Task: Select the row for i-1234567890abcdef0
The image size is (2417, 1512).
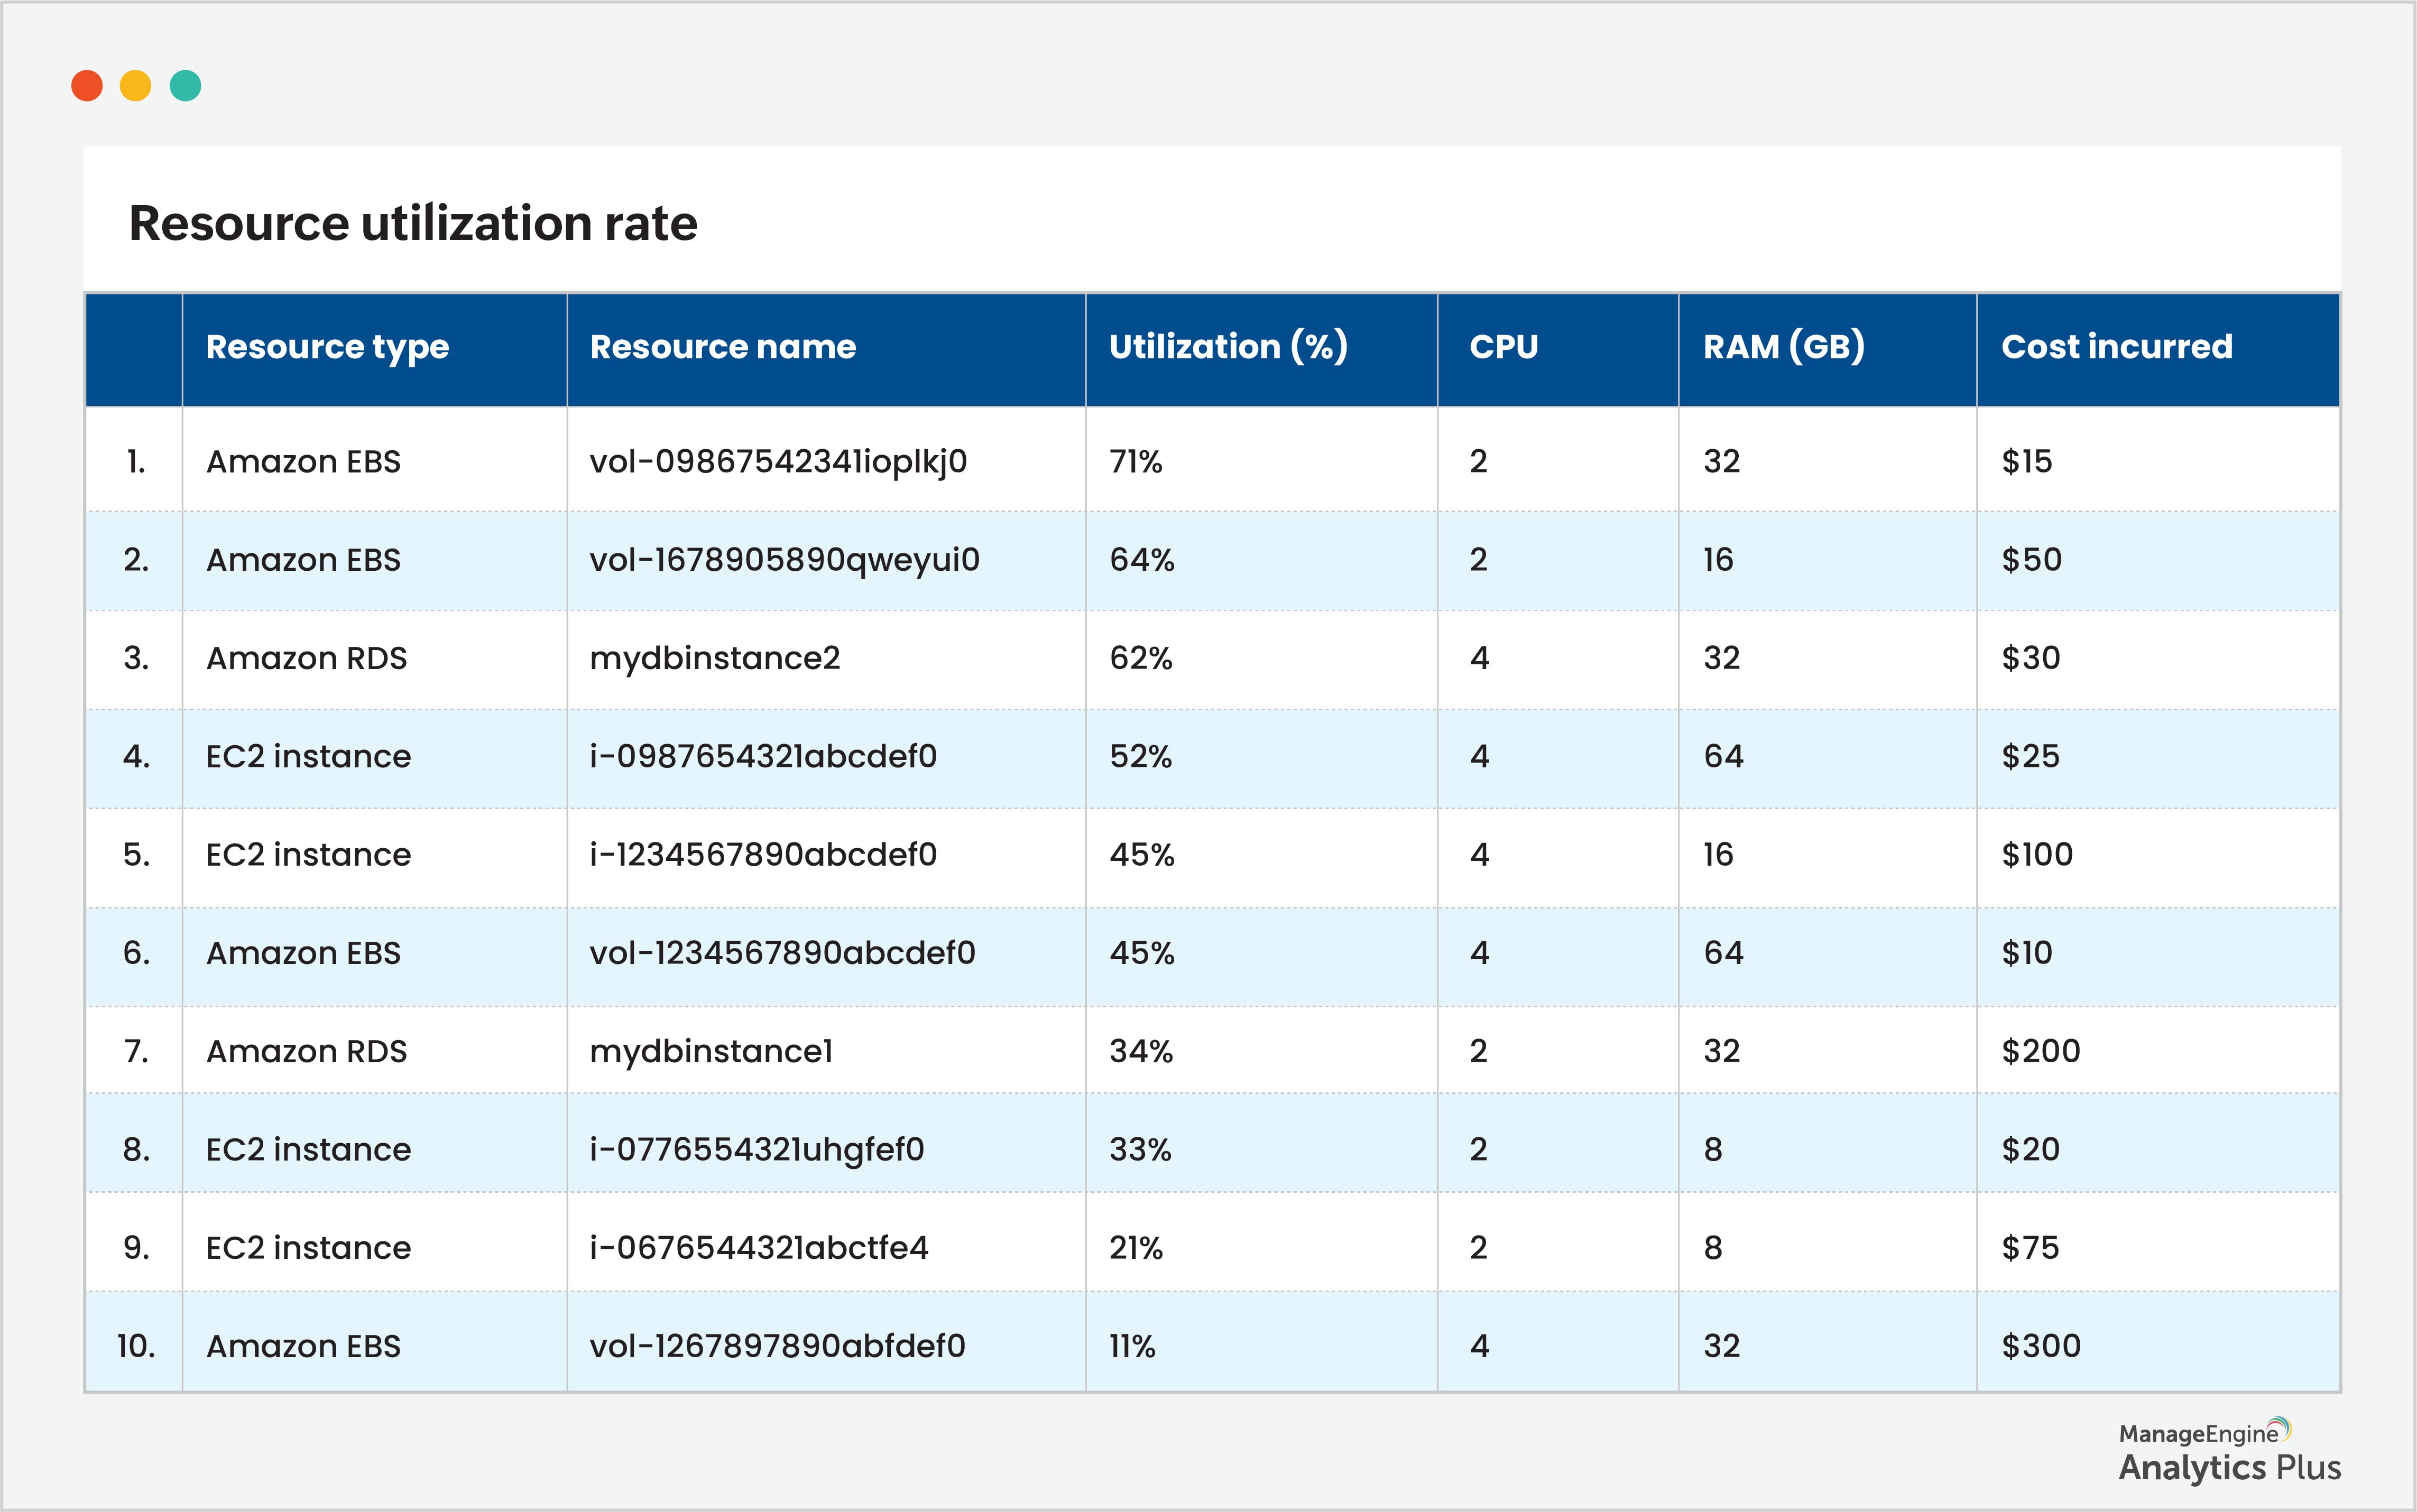Action: (765, 855)
